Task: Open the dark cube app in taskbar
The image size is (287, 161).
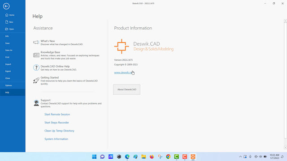Action: click(119, 157)
